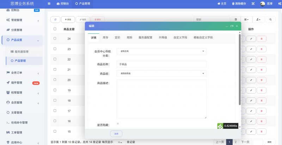
Task: Click the red delete icon for row 24
Action: 262,38
